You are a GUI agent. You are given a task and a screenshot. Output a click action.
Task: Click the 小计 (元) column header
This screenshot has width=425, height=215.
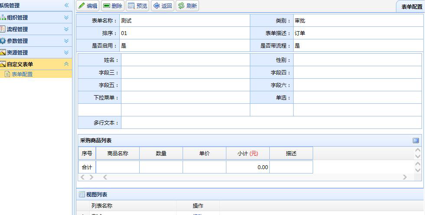[248, 154]
